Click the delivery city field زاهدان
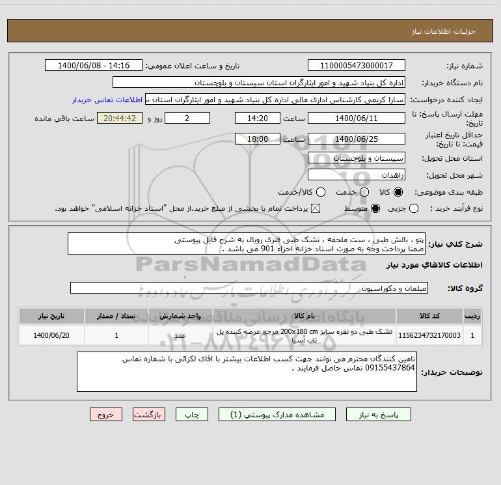Viewport: 501px width, 485px height. [357, 175]
